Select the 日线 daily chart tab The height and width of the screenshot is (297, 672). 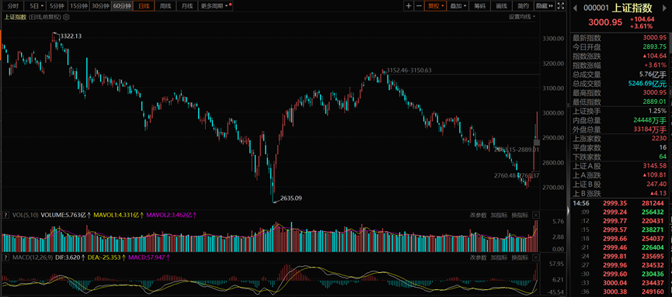tap(144, 6)
